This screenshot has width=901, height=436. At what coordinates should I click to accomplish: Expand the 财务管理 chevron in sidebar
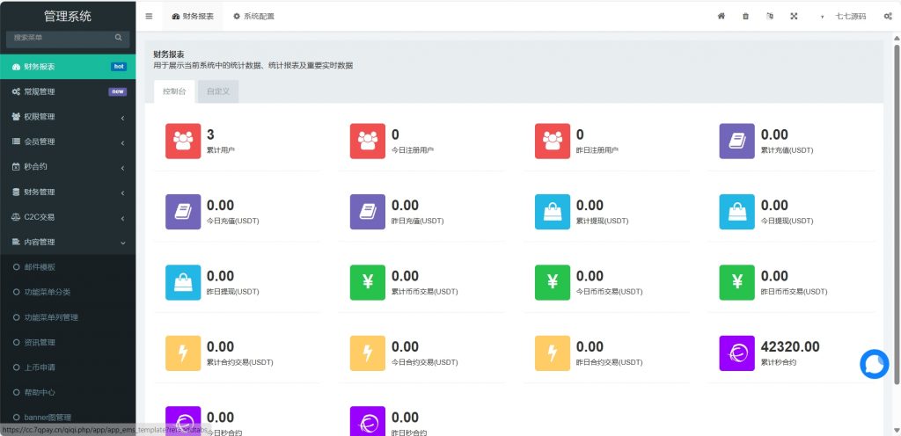pos(122,193)
